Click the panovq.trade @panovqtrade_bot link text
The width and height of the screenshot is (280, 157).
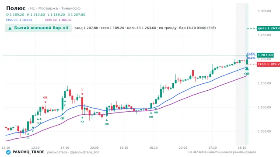coord(73,152)
